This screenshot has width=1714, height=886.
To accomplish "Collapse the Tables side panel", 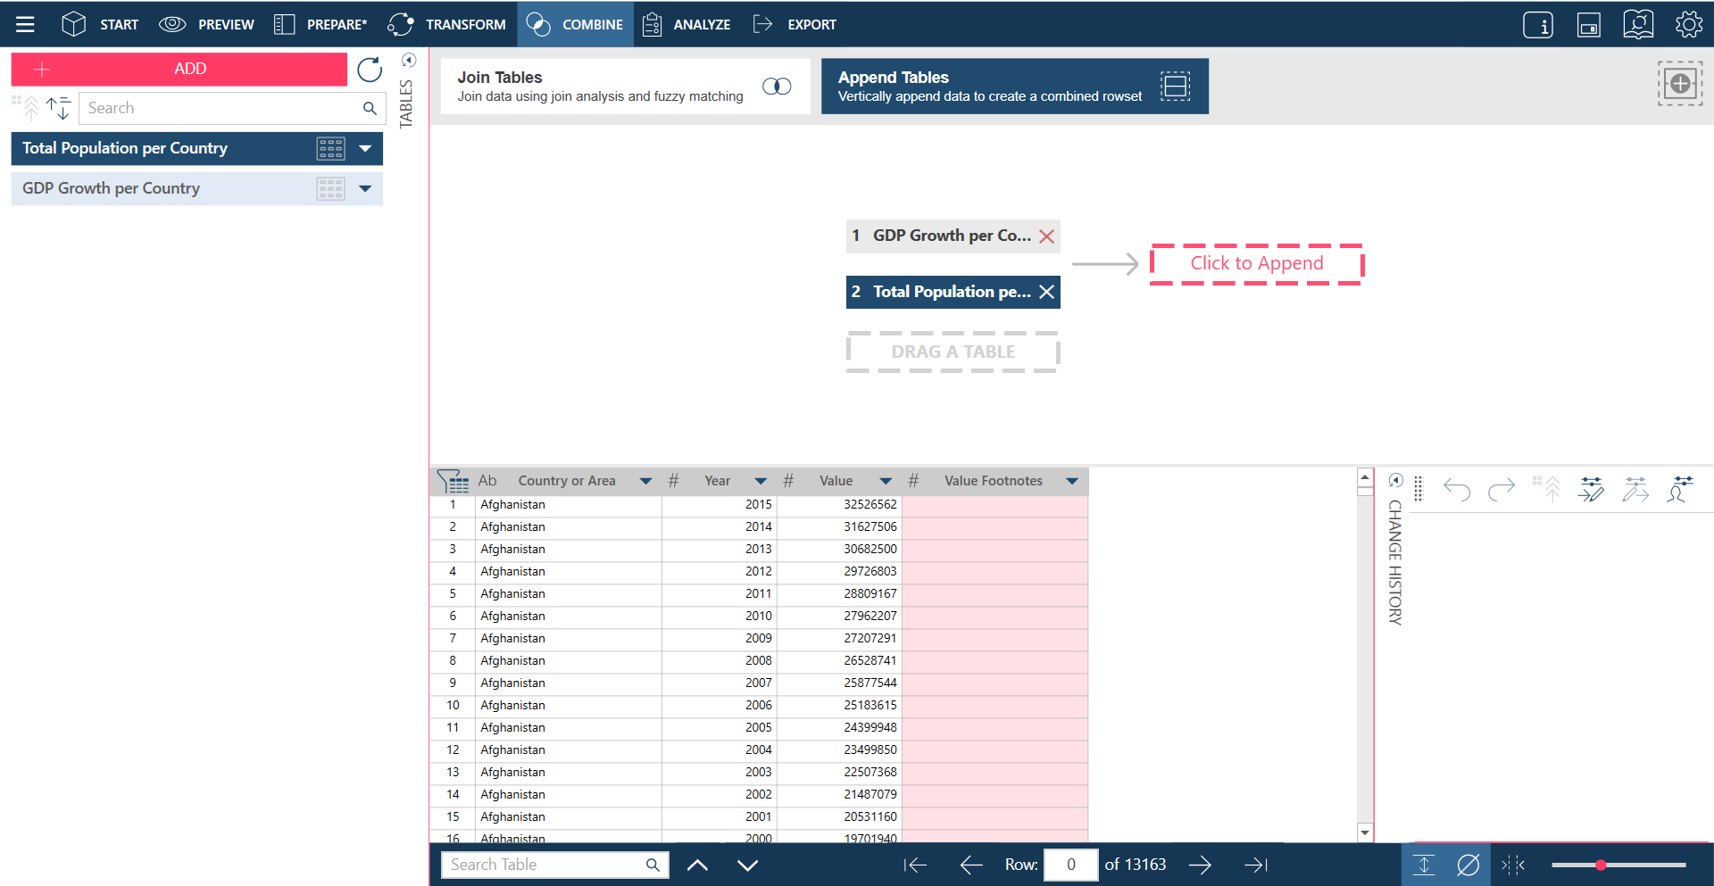I will (x=409, y=61).
